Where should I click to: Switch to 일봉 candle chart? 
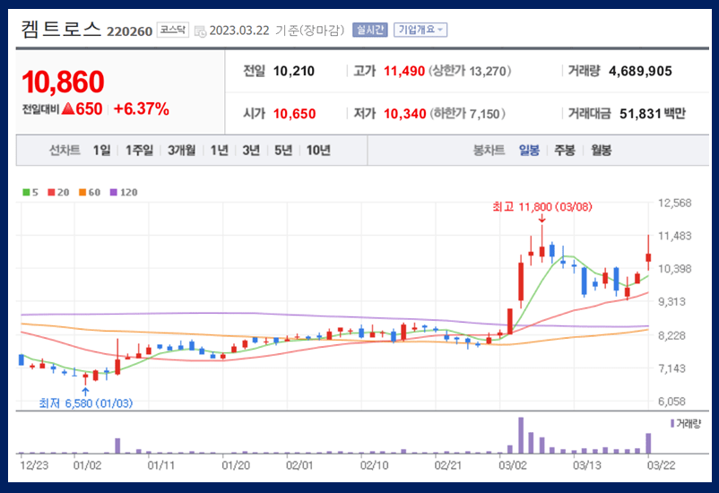point(529,150)
